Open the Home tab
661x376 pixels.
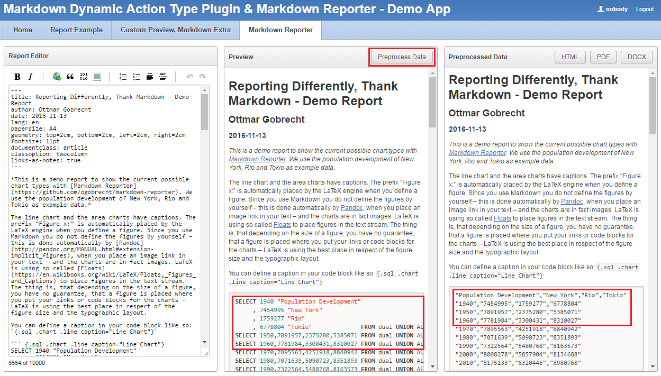coord(23,30)
